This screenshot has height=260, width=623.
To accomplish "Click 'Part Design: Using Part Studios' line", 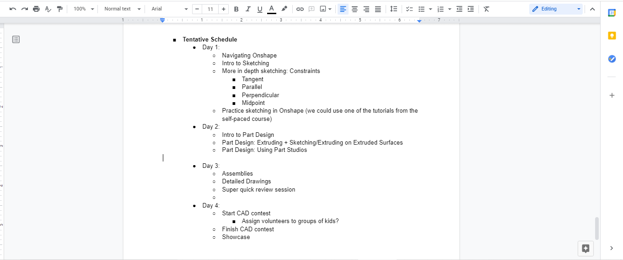I will click(264, 150).
